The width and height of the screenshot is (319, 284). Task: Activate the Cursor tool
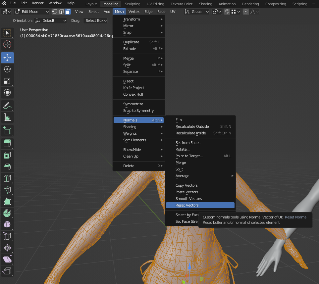coord(7,44)
